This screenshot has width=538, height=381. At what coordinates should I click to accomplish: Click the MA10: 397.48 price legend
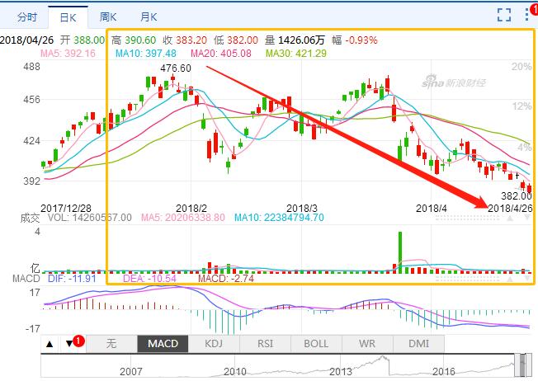(146, 54)
